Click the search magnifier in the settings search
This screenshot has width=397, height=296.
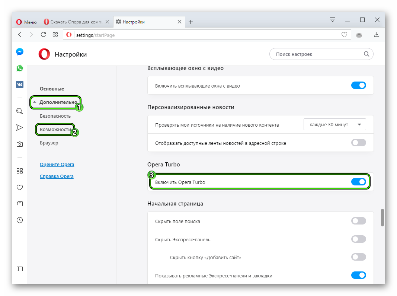[x=366, y=54]
